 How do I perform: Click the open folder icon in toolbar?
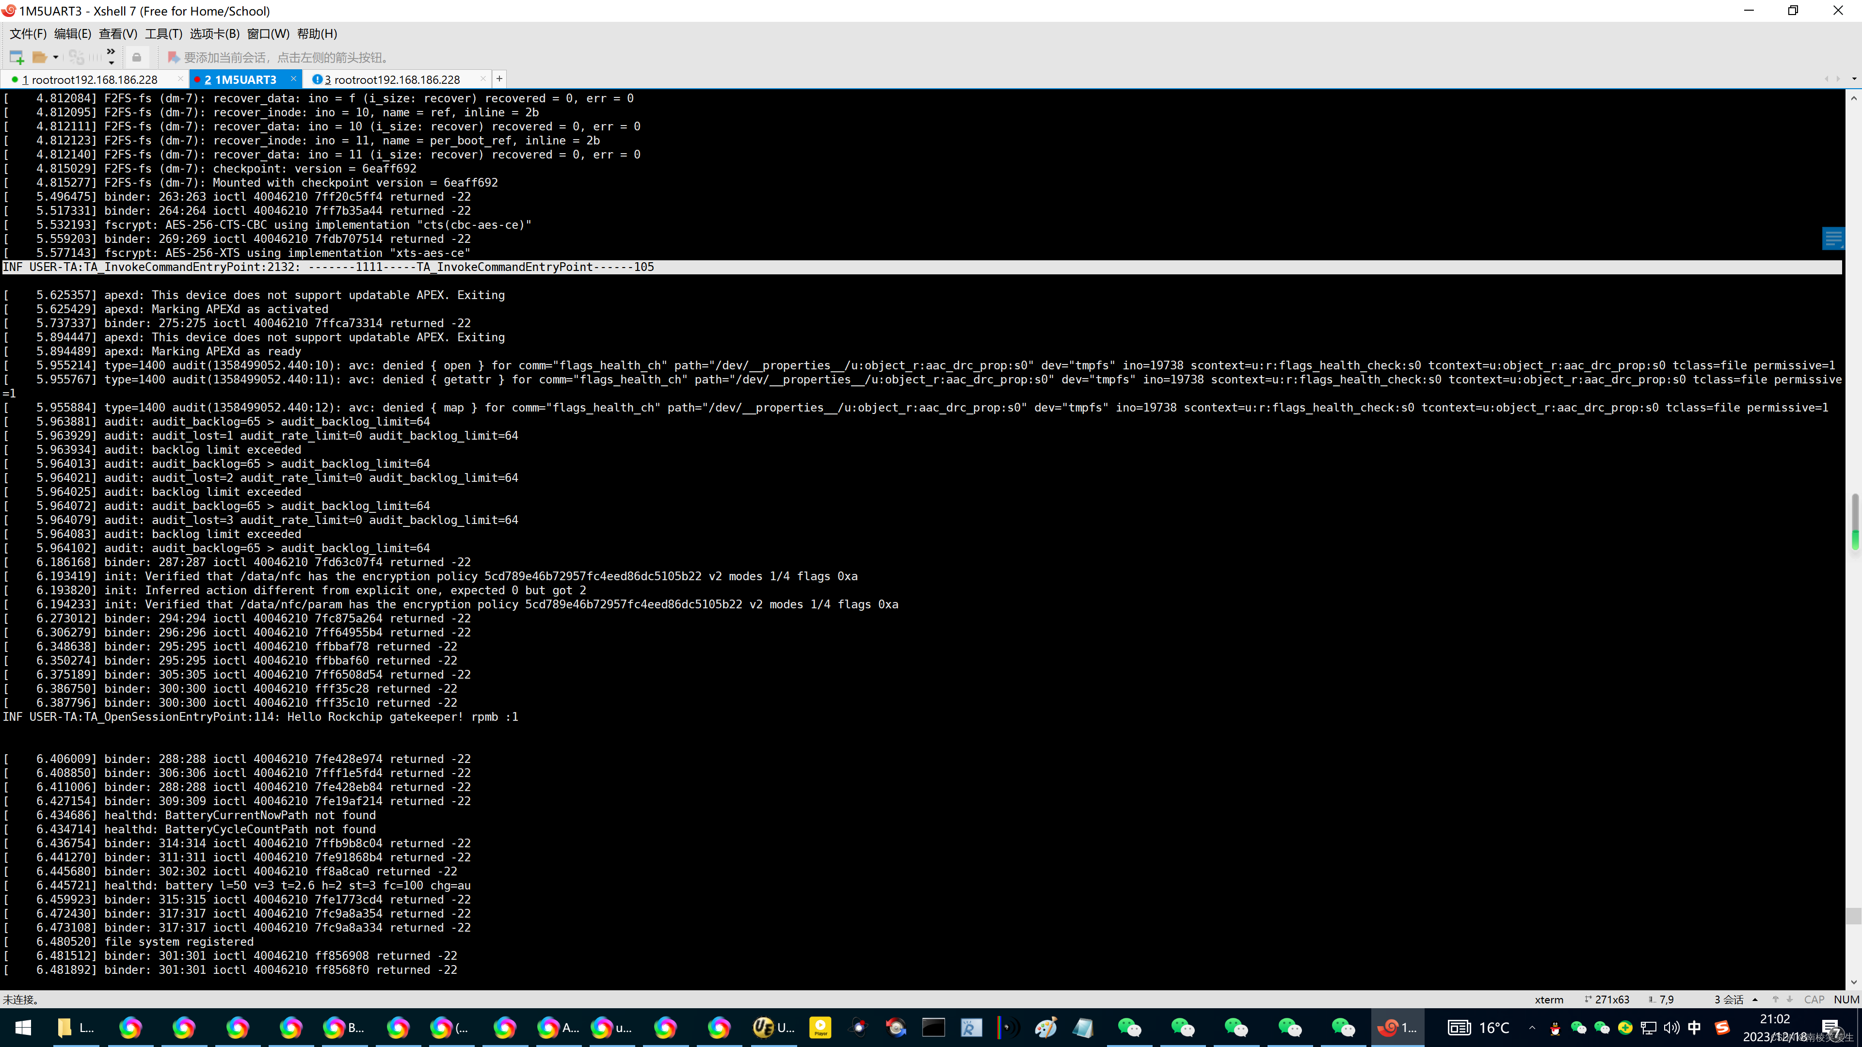click(39, 57)
